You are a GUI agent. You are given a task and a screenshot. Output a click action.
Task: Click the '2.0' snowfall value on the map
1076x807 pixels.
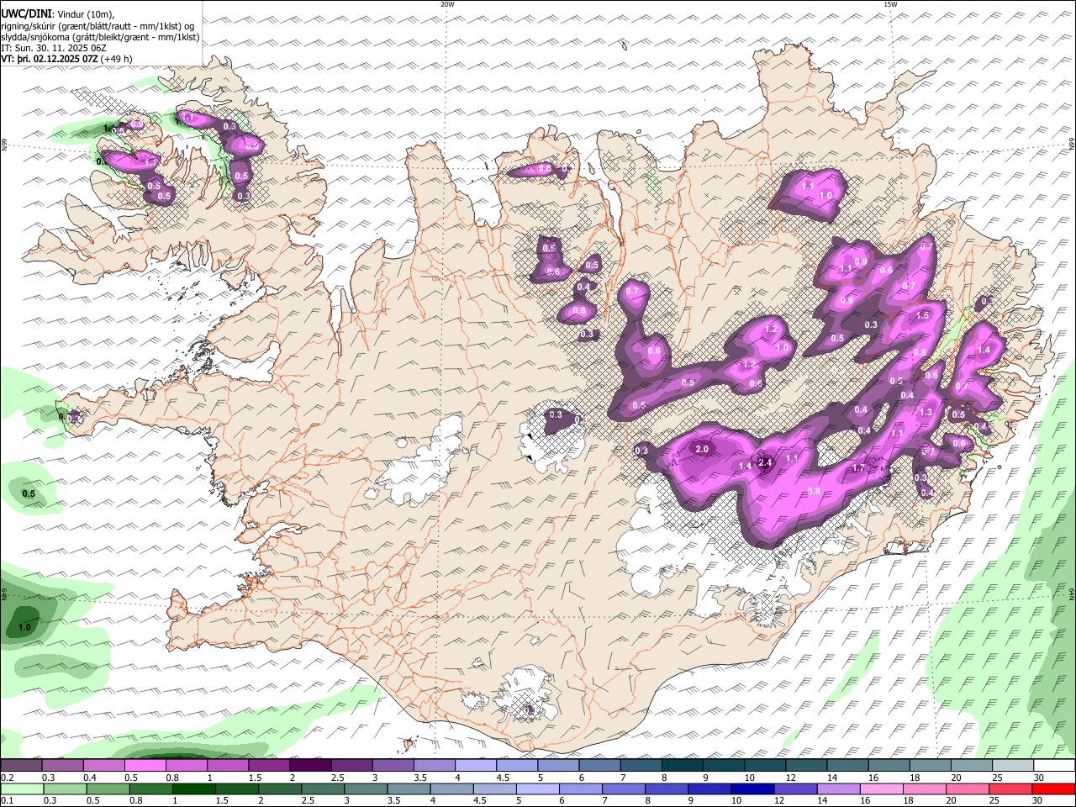702,450
